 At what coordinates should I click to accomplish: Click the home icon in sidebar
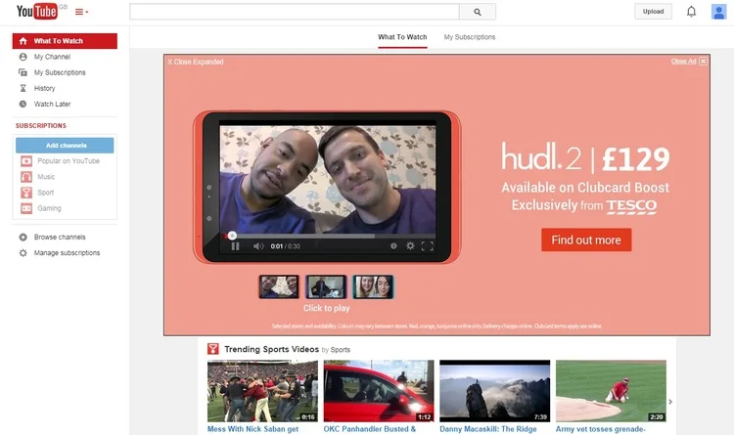tap(23, 41)
